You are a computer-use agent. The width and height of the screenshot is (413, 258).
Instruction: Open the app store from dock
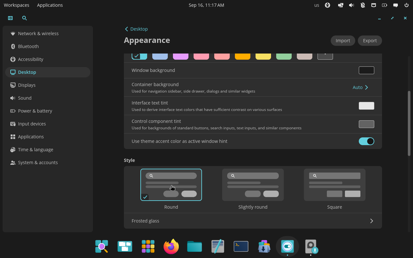click(x=264, y=246)
